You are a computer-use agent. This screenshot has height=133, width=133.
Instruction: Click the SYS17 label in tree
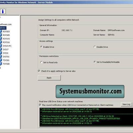[6, 50]
